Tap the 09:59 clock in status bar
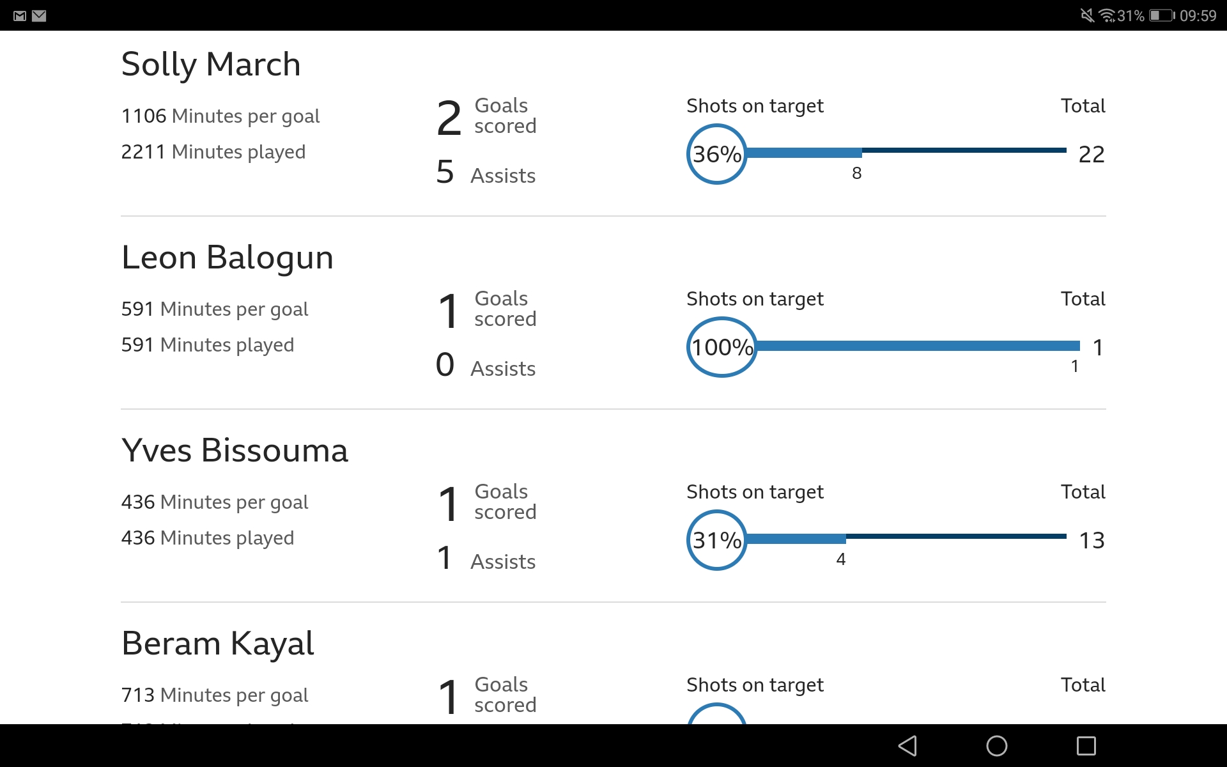 (x=1198, y=15)
